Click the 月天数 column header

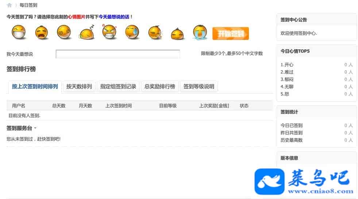point(85,106)
